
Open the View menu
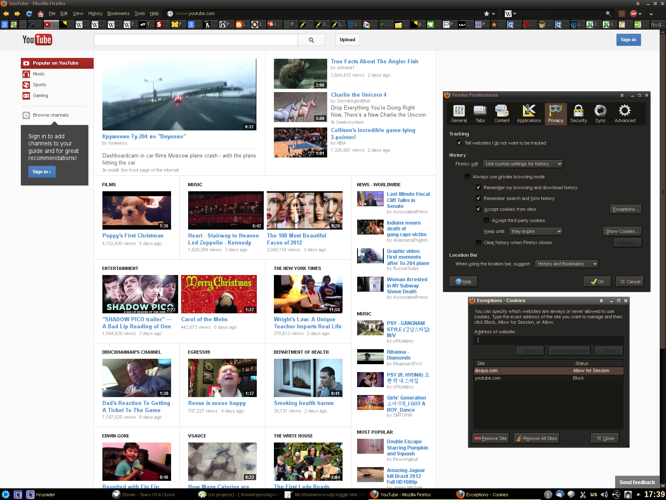point(78,14)
